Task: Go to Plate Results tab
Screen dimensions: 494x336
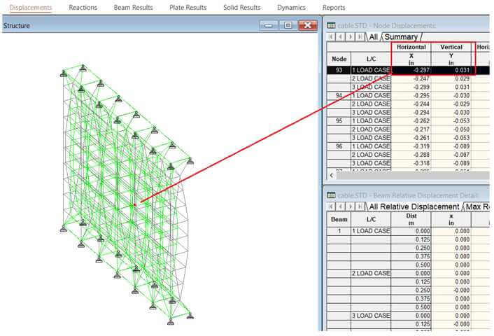Action: [x=188, y=8]
